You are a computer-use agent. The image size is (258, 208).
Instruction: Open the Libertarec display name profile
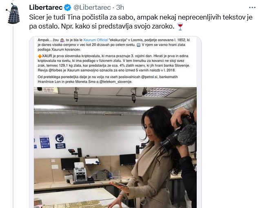pyautogui.click(x=46, y=8)
